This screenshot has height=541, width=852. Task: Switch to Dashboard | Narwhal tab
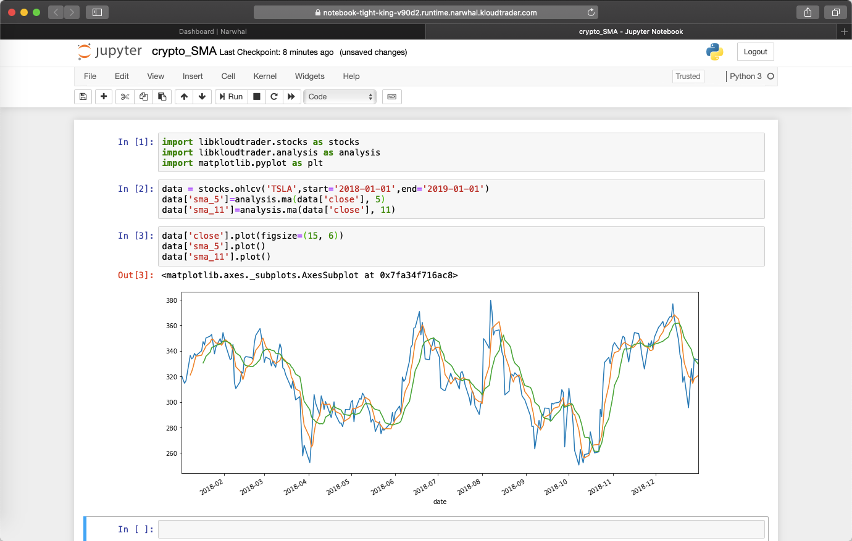213,31
